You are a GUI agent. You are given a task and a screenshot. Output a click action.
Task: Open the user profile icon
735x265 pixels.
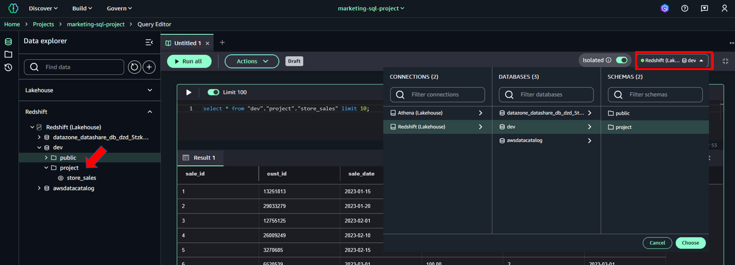coord(724,8)
